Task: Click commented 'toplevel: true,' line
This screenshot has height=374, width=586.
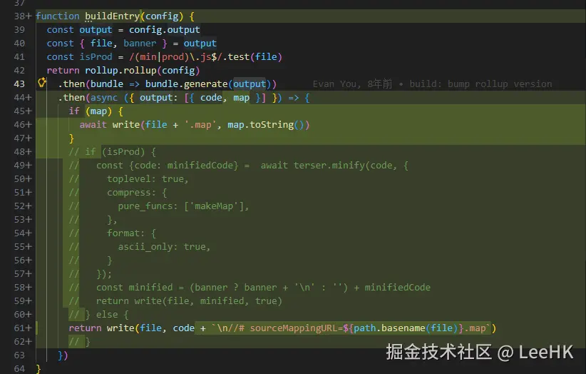Action: tap(148, 179)
